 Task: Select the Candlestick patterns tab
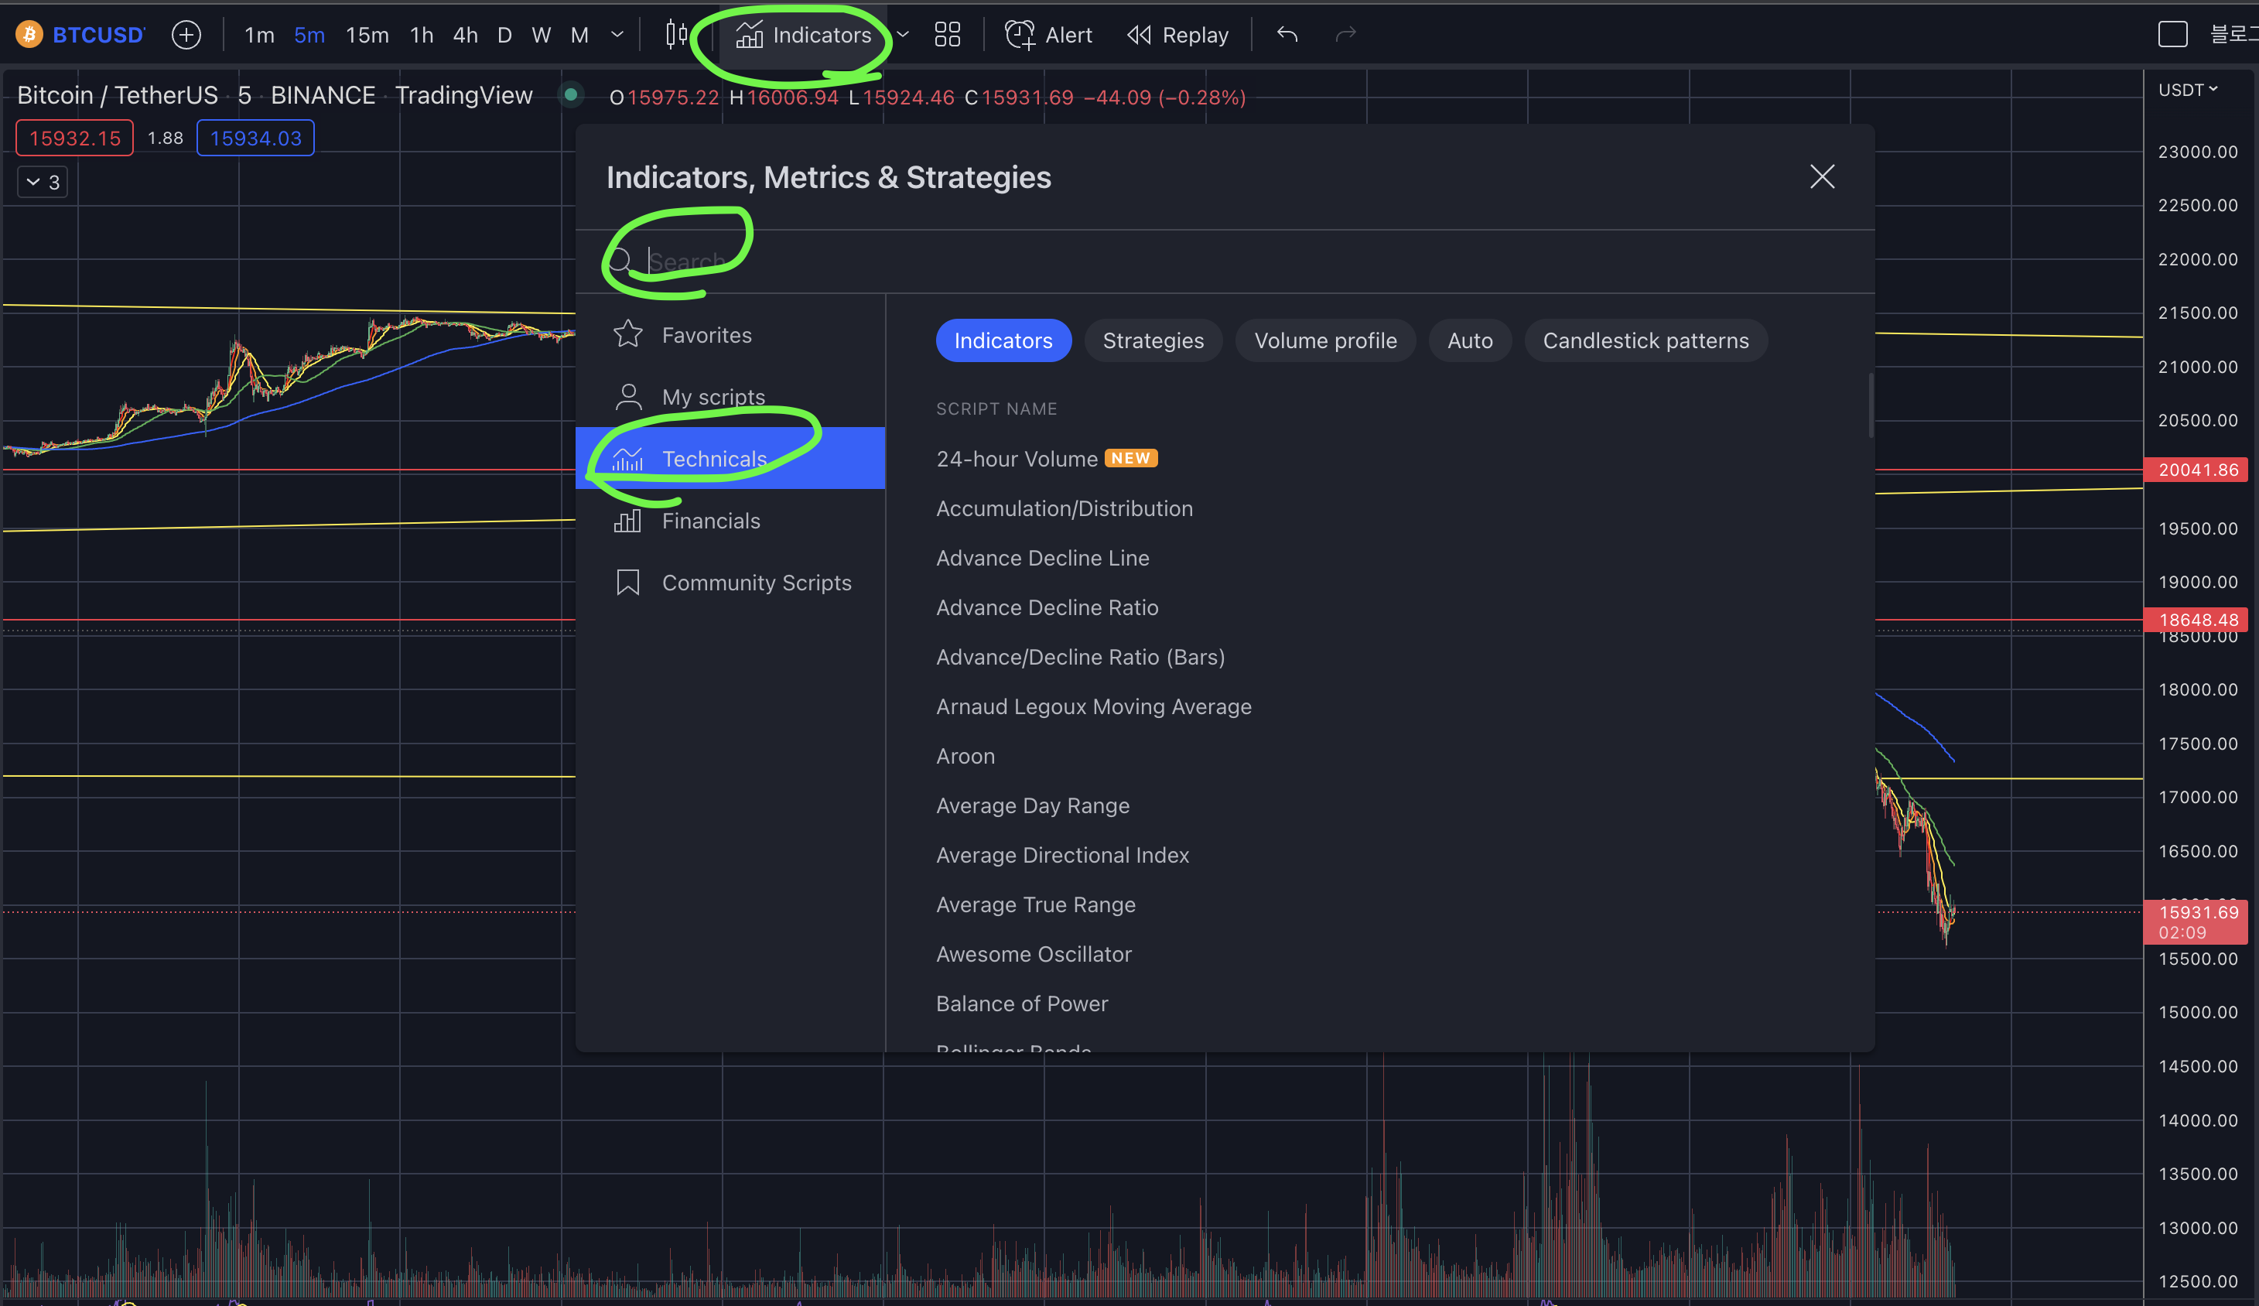click(1645, 340)
